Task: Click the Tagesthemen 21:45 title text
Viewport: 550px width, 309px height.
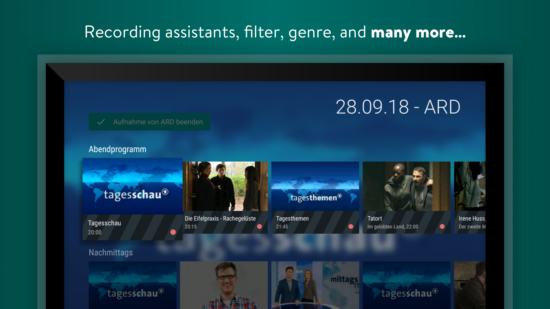Action: (x=292, y=219)
